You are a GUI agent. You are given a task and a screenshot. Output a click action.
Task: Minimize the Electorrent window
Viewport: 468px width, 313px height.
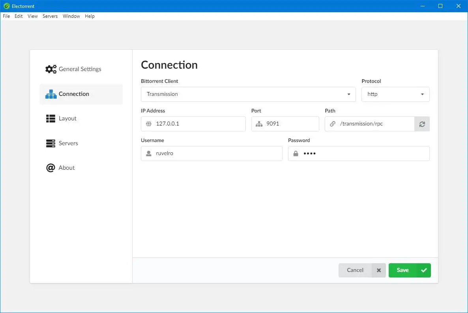coord(422,6)
